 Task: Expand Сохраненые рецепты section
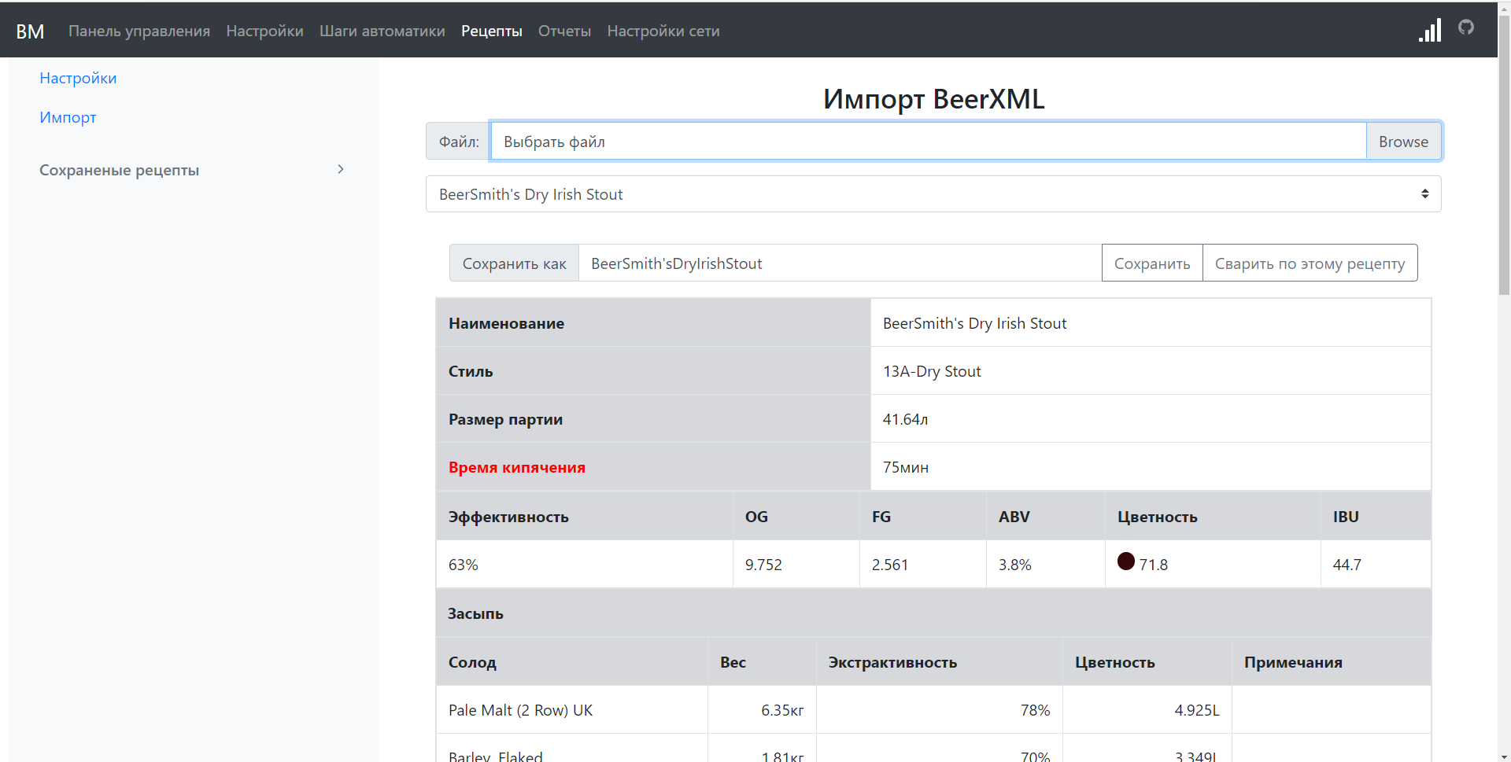pyautogui.click(x=193, y=170)
